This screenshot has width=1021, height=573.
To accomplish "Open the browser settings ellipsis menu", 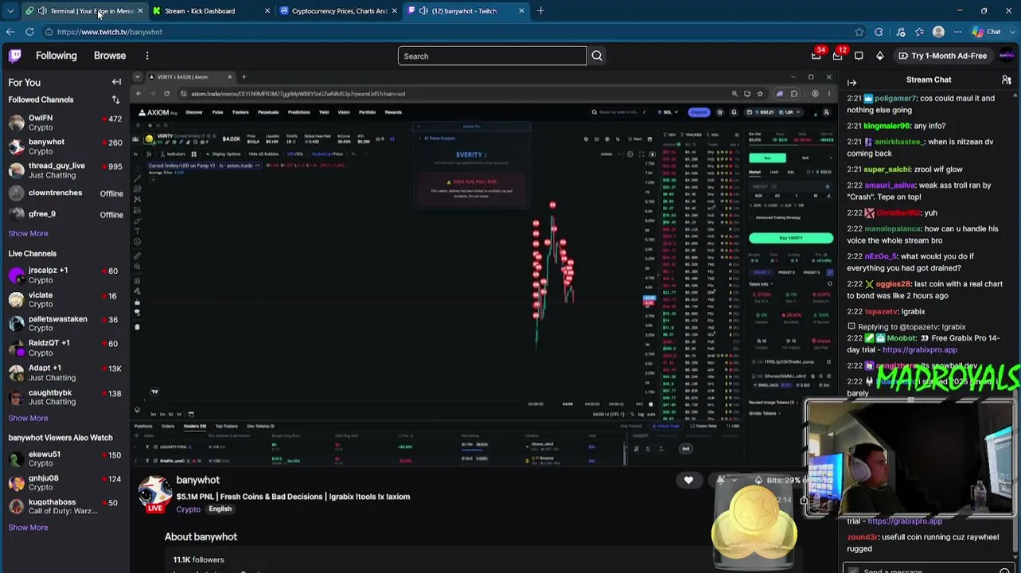I will [957, 32].
